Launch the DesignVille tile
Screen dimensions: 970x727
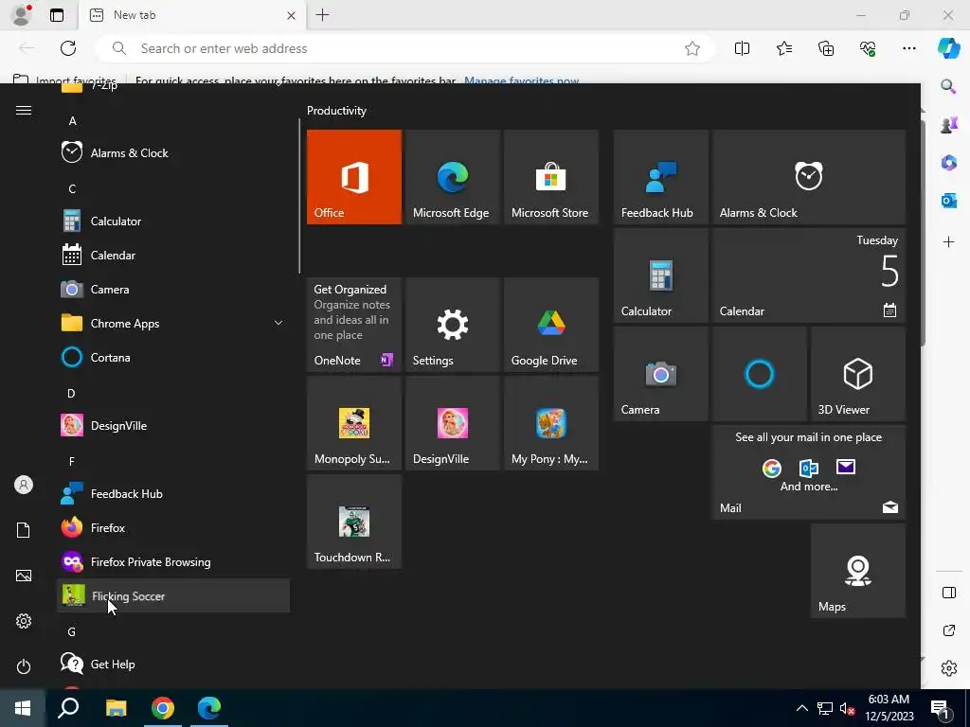452,423
